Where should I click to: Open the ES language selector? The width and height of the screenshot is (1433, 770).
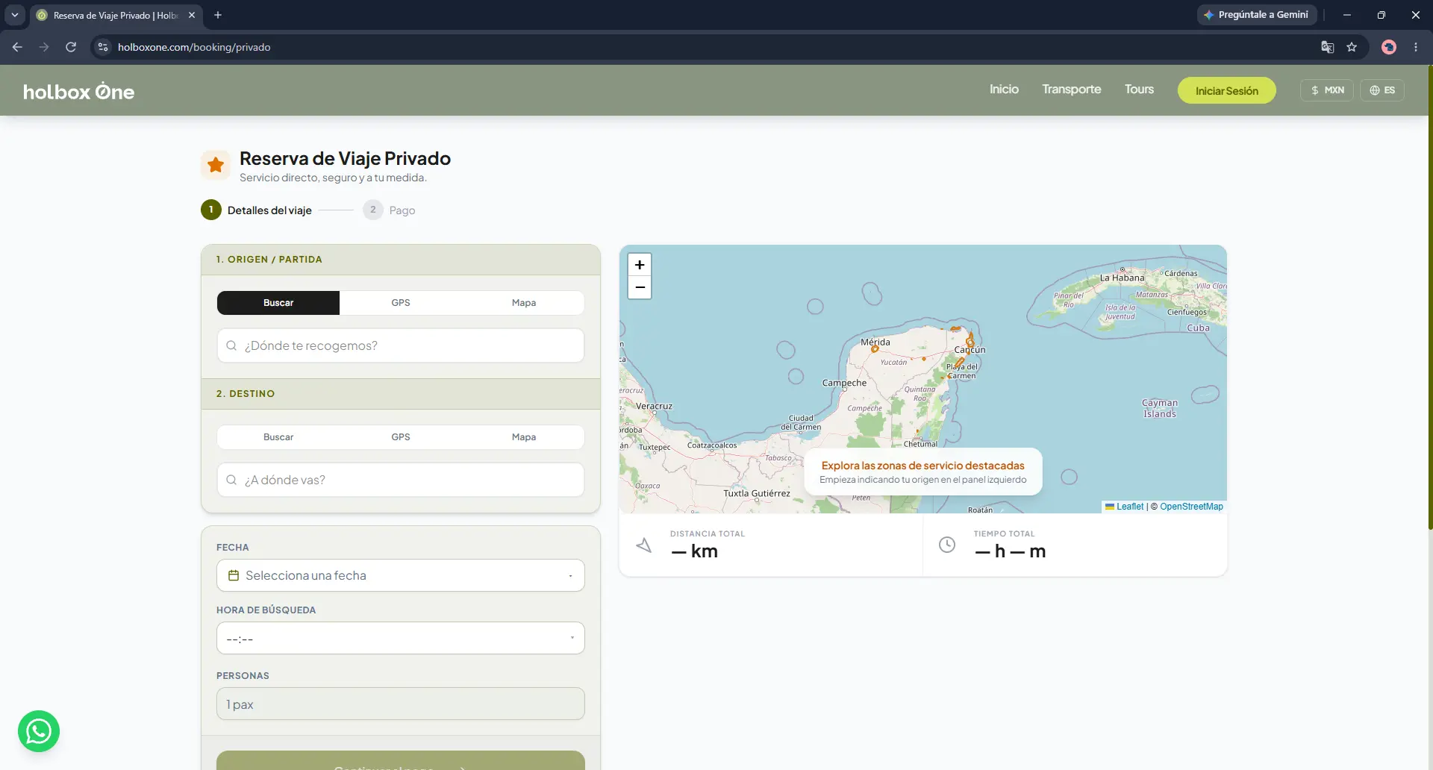(x=1382, y=90)
